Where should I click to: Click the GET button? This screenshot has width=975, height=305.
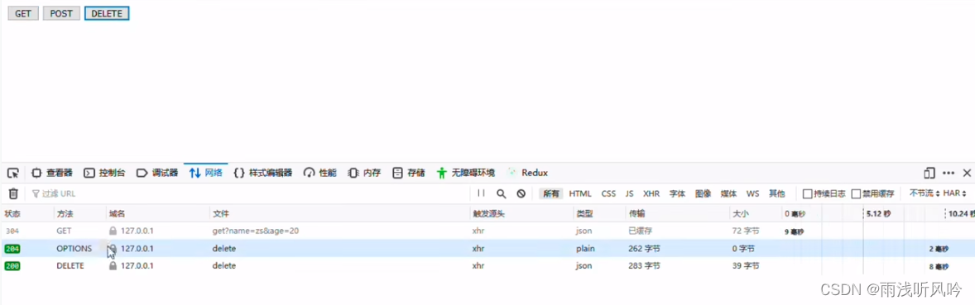23,14
